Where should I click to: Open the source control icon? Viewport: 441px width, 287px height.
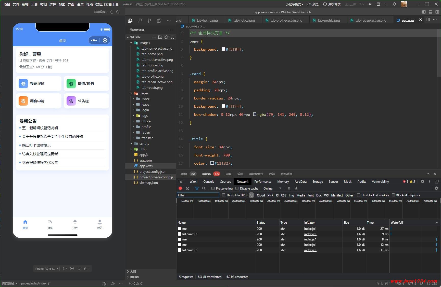point(149,21)
